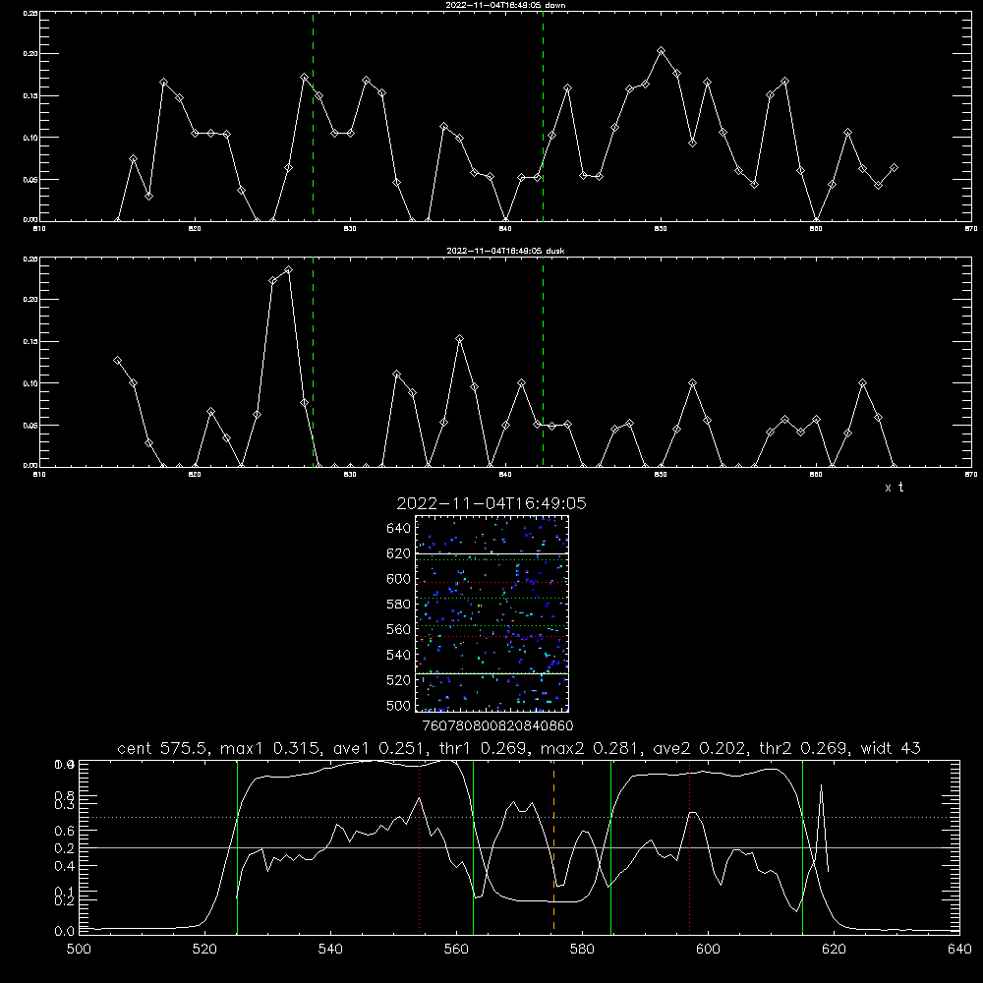Select the green vertical line near 585 in the bottom plot
Viewport: 983px width, 983px height.
pos(610,846)
